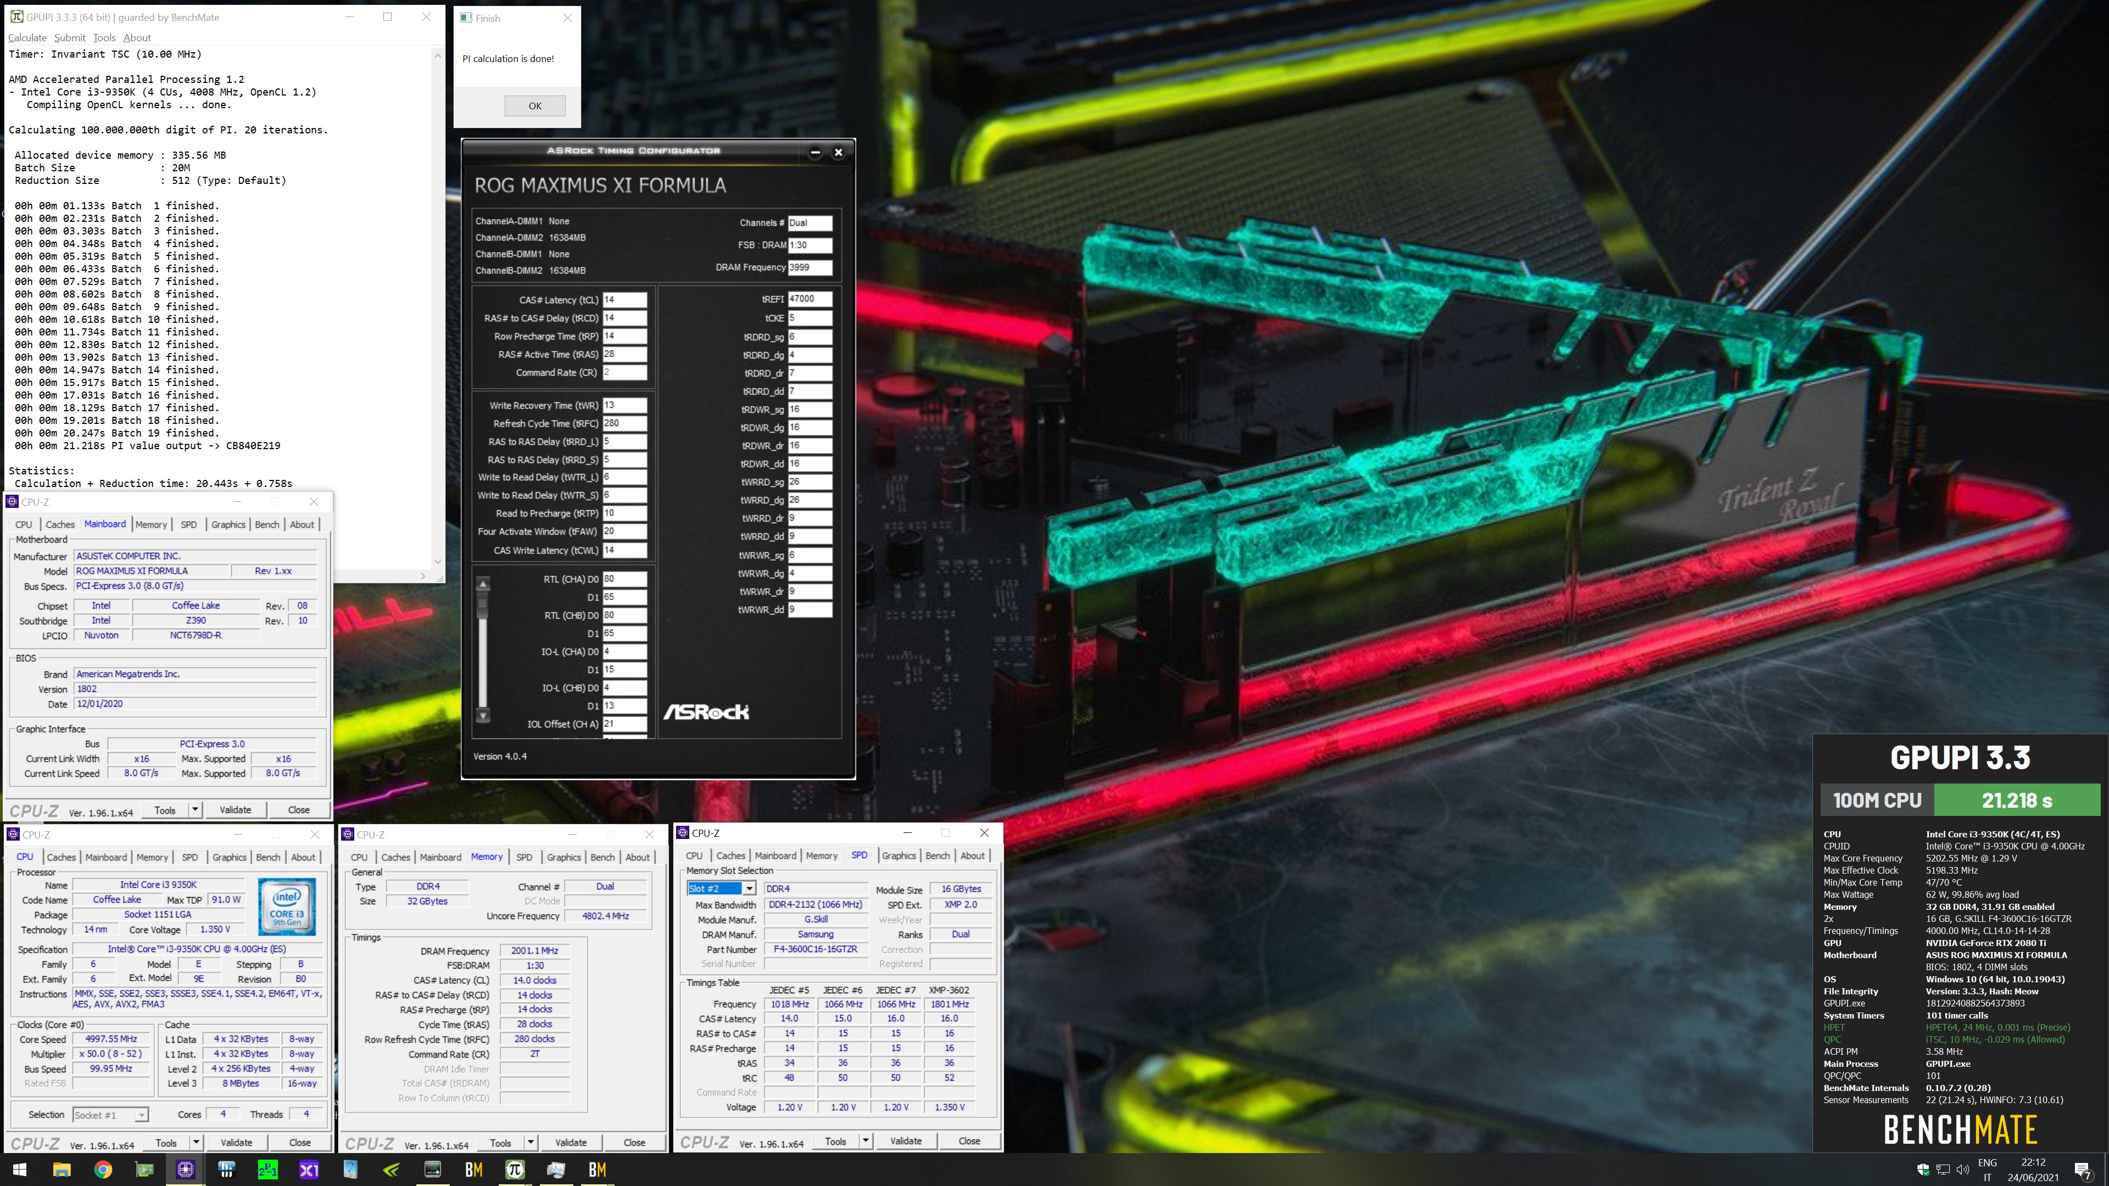Click the Uncore Frequency 4802.4 MHz value
The height and width of the screenshot is (1186, 2109).
point(605,916)
